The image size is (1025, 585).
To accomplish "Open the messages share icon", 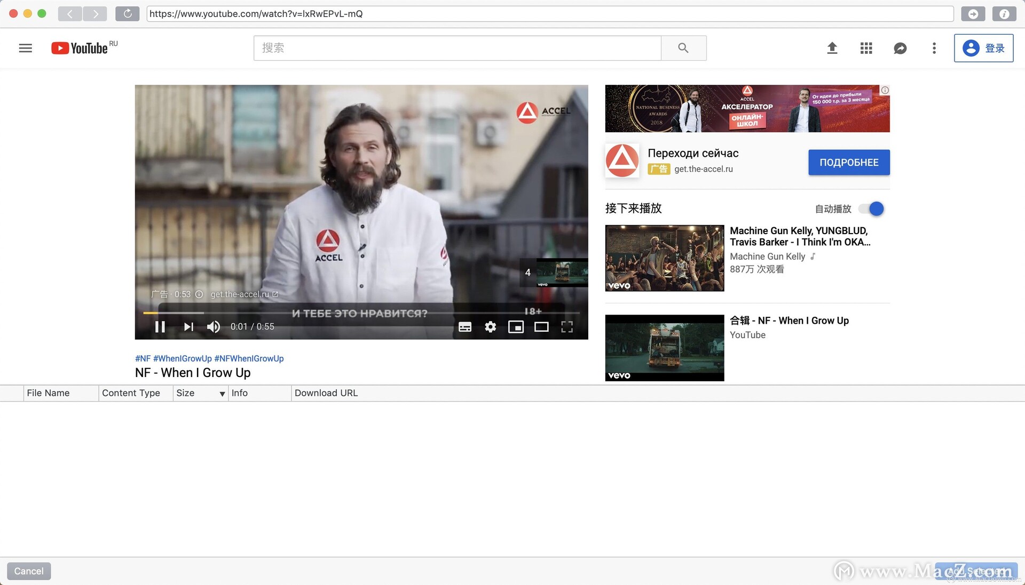I will pos(900,48).
